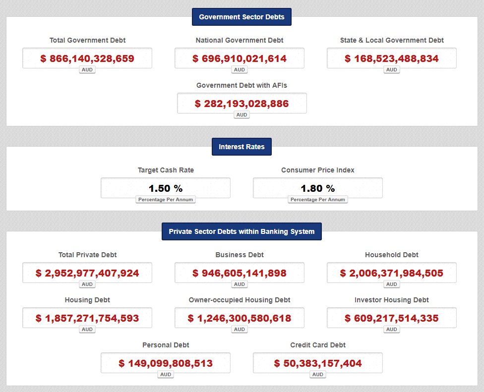Image resolution: width=484 pixels, height=392 pixels.
Task: Select the Private Sector Debts within Banking System header
Action: [242, 231]
